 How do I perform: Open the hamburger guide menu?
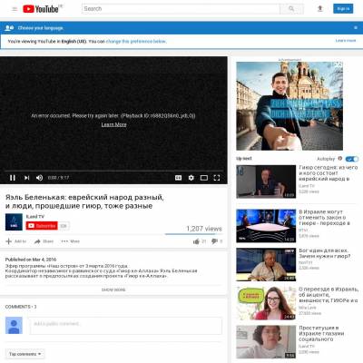15,9
